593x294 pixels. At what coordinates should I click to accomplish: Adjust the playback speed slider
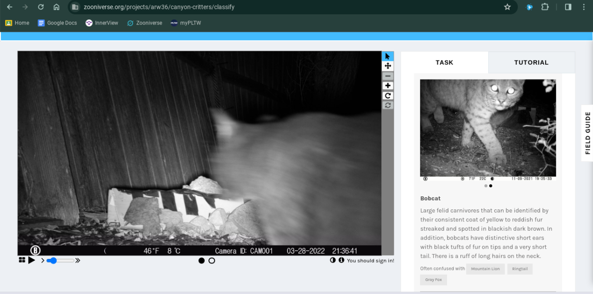point(60,261)
